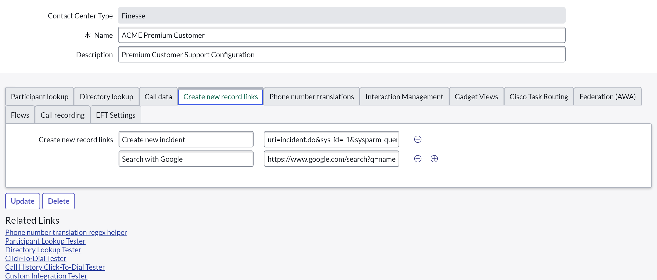Open Call History Click-To-Dial Tester link
The width and height of the screenshot is (657, 280).
[55, 267]
